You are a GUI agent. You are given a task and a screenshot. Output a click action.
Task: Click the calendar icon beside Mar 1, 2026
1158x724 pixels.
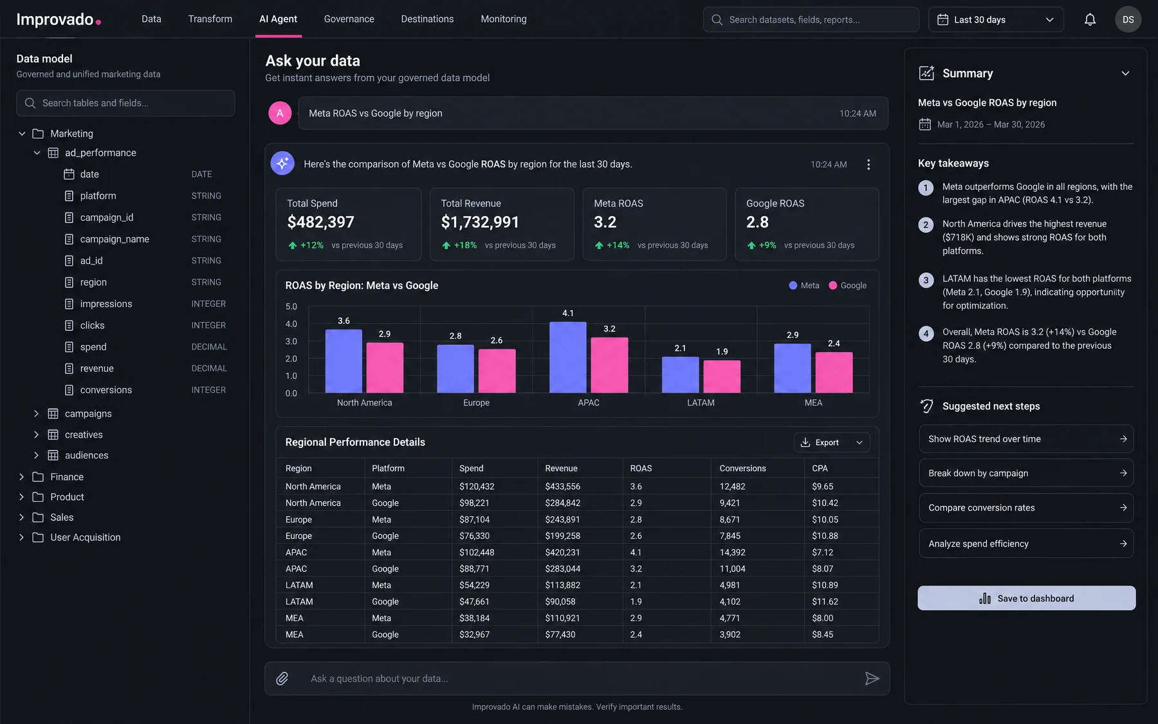[925, 124]
